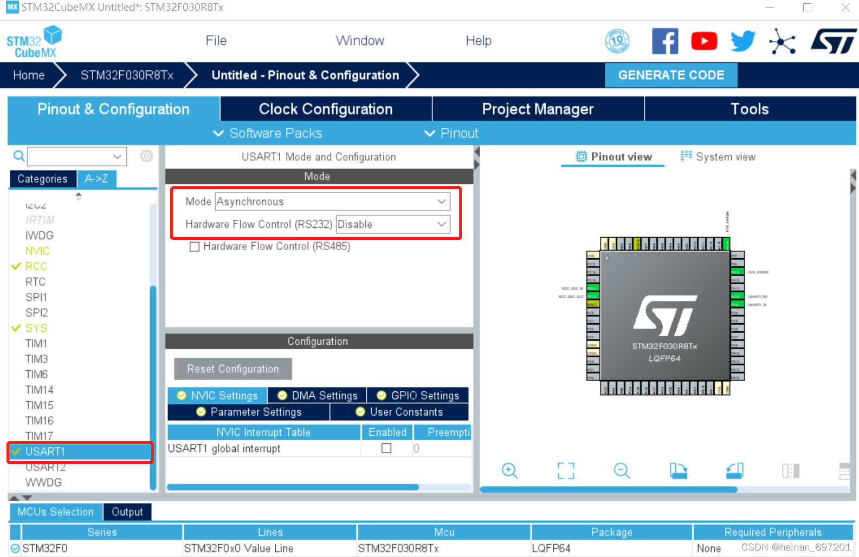The image size is (859, 557).
Task: Click the peripheral list vertical scrollbar
Action: [153, 387]
